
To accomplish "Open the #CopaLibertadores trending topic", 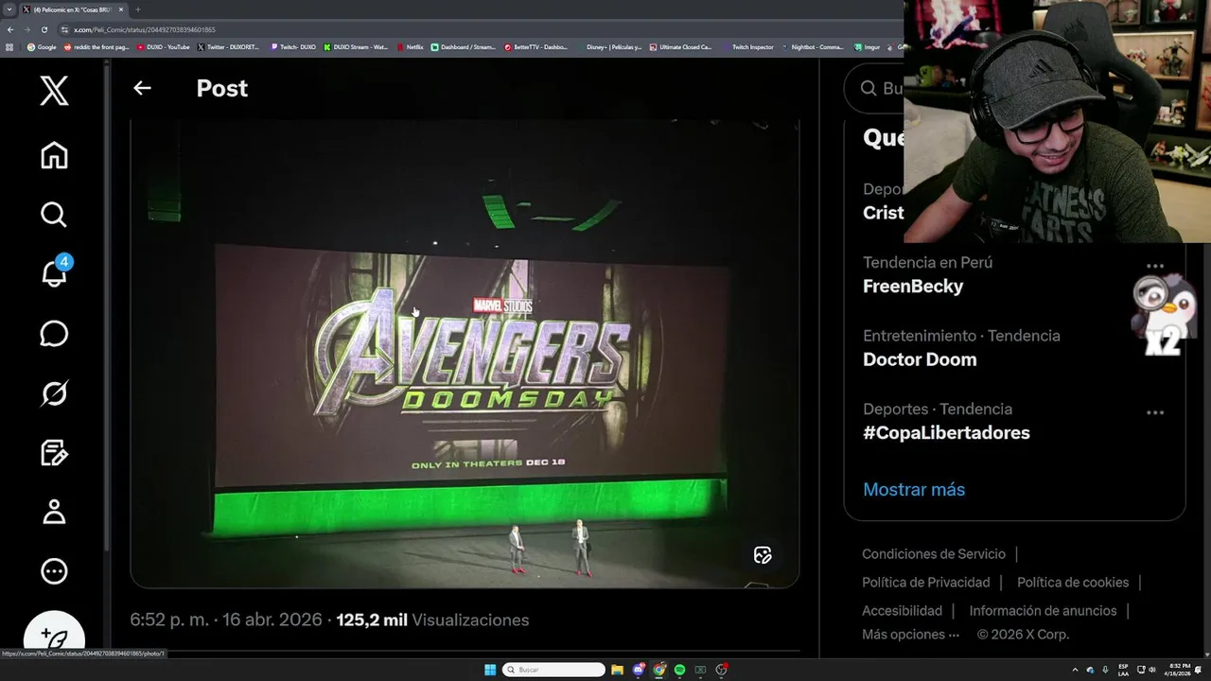I will coord(946,432).
